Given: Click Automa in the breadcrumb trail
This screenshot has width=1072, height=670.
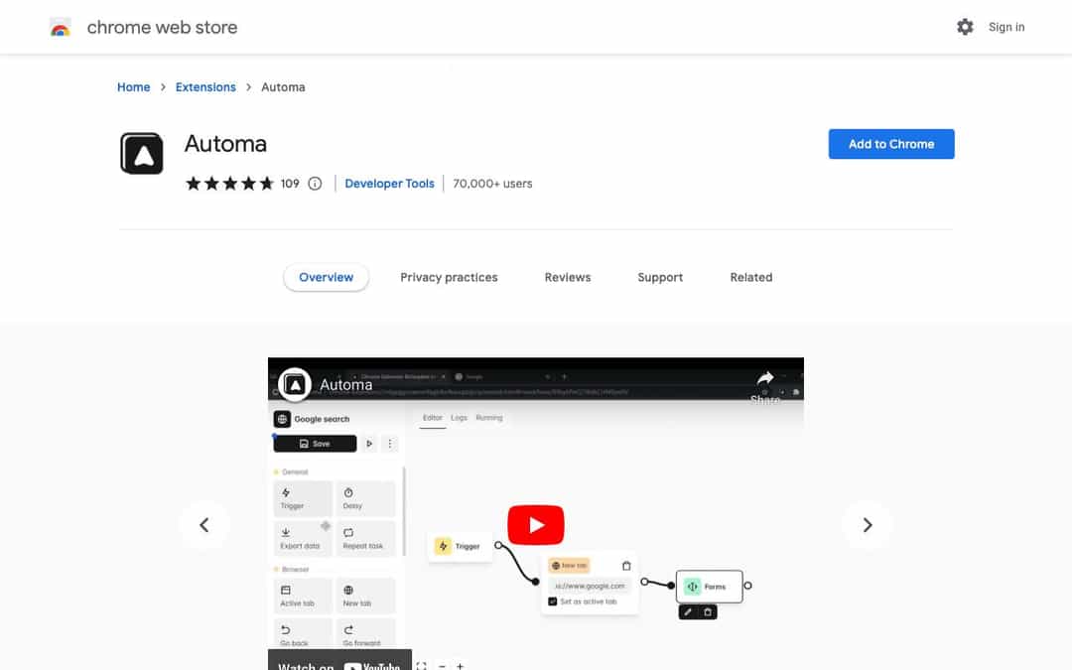Looking at the screenshot, I should (x=283, y=86).
